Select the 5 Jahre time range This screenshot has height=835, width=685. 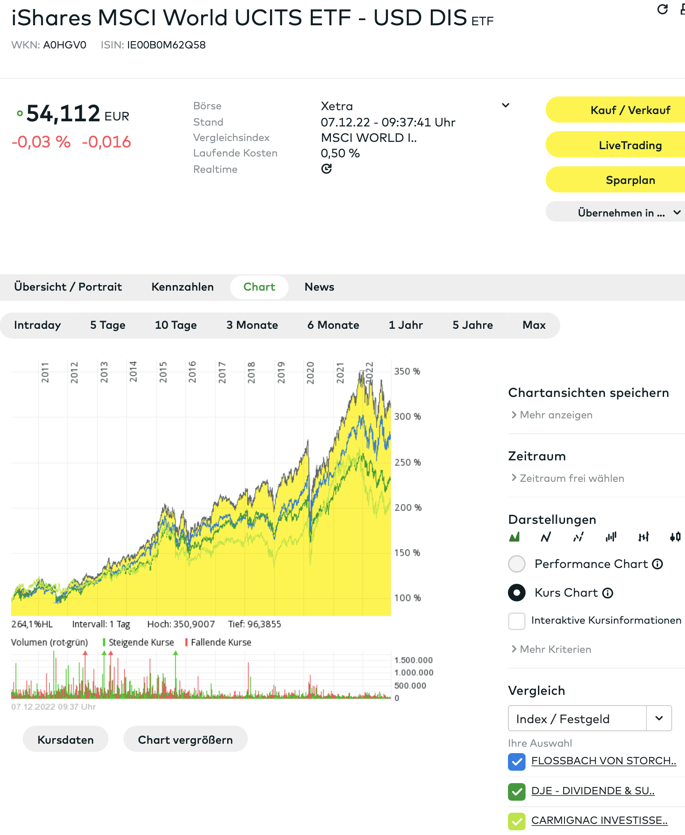(x=472, y=325)
